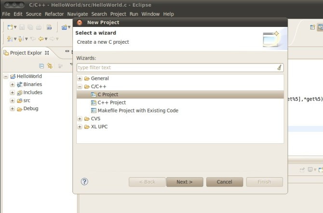Minimize the Project Explorer panel

click(67, 51)
